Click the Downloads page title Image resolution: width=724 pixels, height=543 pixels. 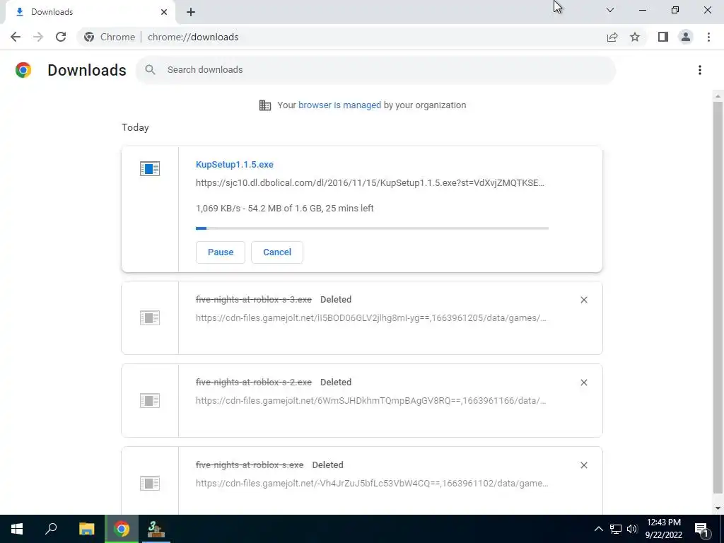pos(87,70)
